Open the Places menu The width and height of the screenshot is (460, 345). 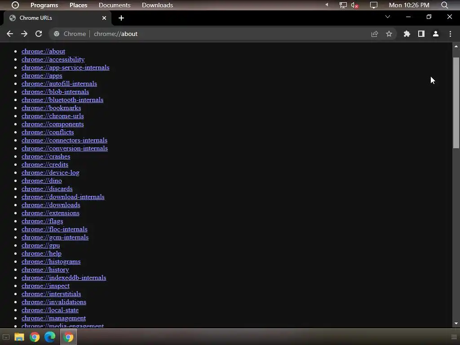78,5
